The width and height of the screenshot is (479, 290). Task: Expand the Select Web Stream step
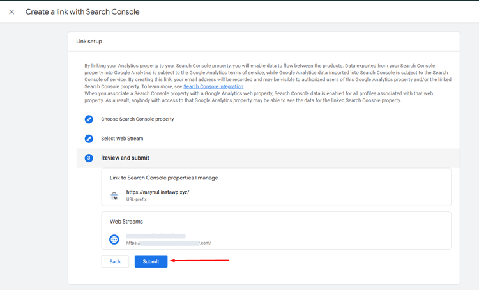tap(122, 139)
